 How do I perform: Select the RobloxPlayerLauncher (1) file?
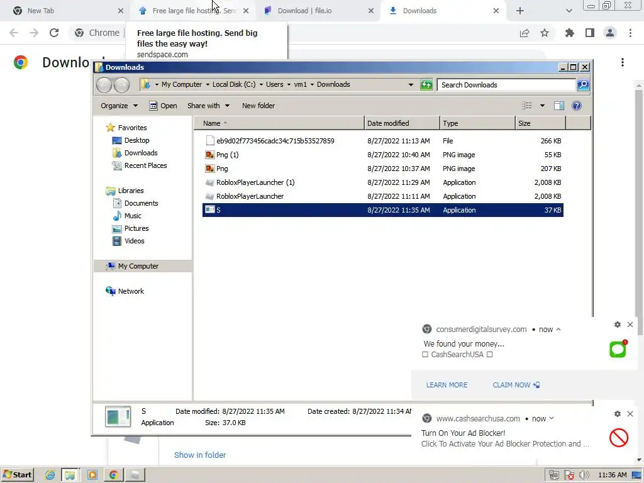click(383, 182)
